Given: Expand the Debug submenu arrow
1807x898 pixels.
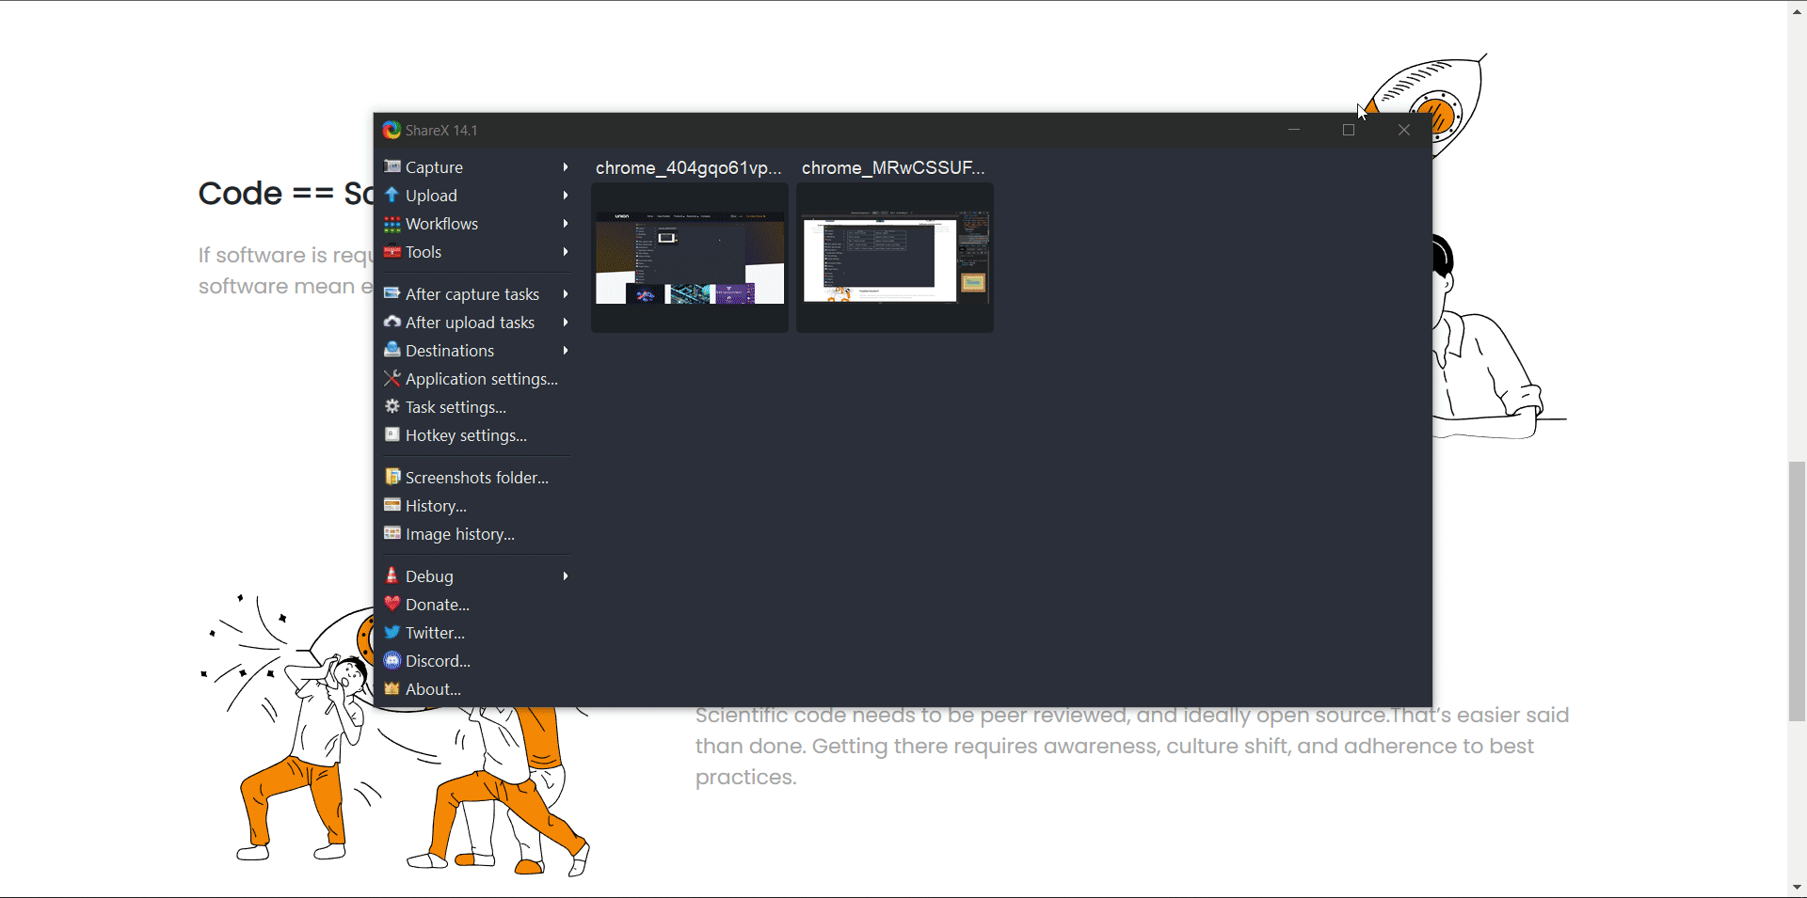Looking at the screenshot, I should 566,575.
